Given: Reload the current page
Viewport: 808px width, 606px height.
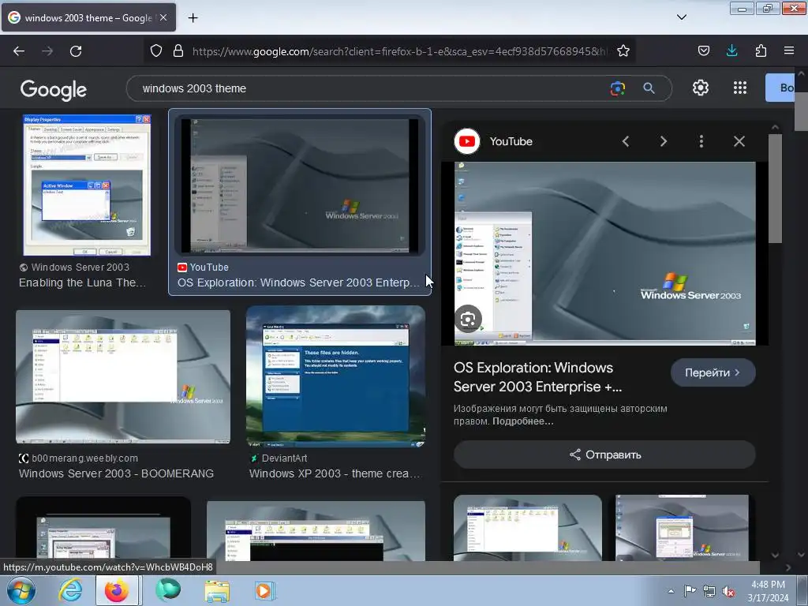Looking at the screenshot, I should point(76,51).
